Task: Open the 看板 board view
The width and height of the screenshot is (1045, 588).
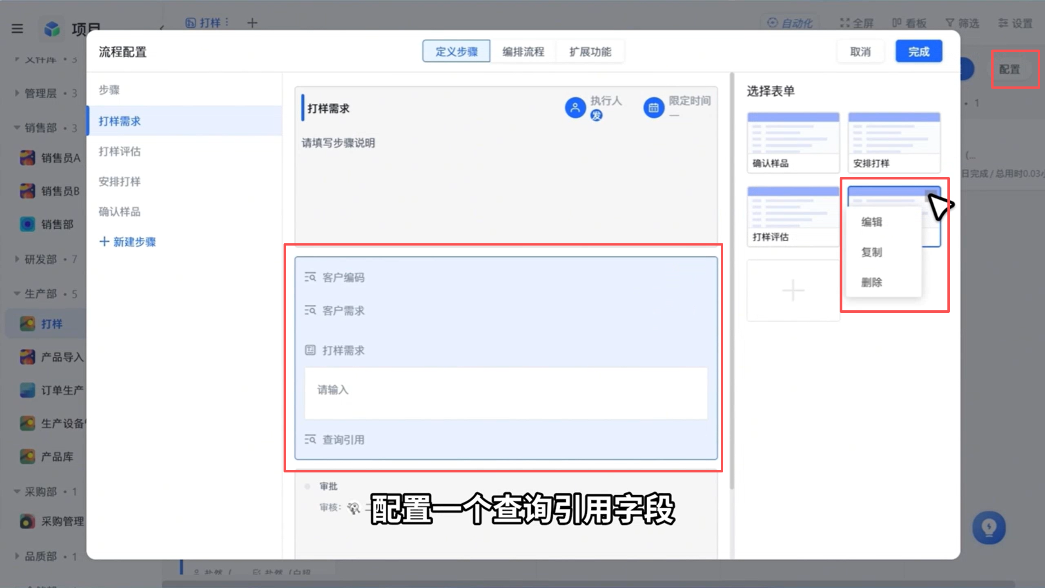Action: [909, 23]
